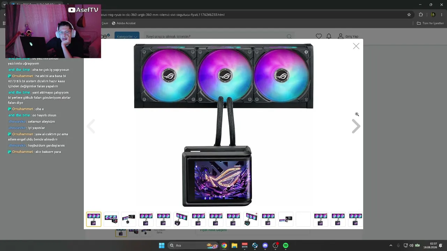Expand the Kategoriler dropdown
This screenshot has width=447, height=251.
pos(127,37)
